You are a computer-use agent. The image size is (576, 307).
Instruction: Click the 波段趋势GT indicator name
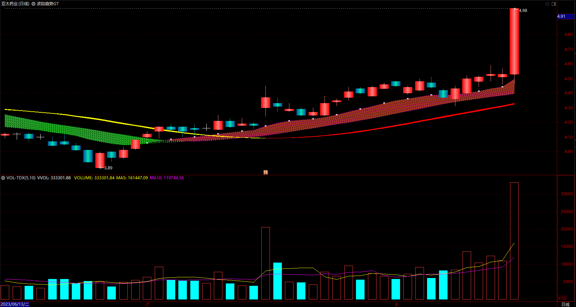[48, 4]
